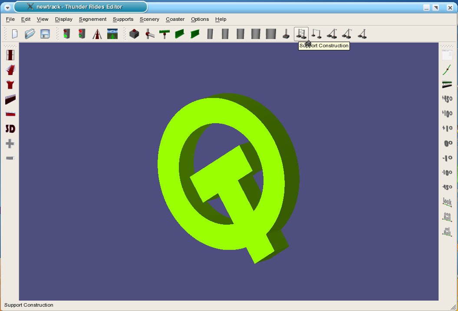Viewport: 458px width, 311px height.
Task: Maximize the Thunder Rides Editor window
Action: (435, 7)
